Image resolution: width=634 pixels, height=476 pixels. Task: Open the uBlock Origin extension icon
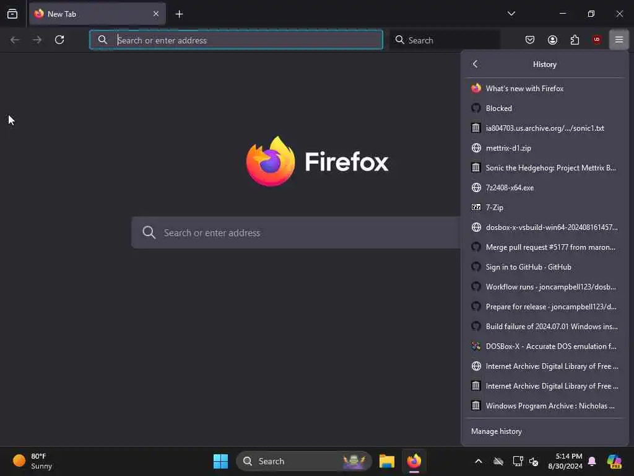click(597, 40)
